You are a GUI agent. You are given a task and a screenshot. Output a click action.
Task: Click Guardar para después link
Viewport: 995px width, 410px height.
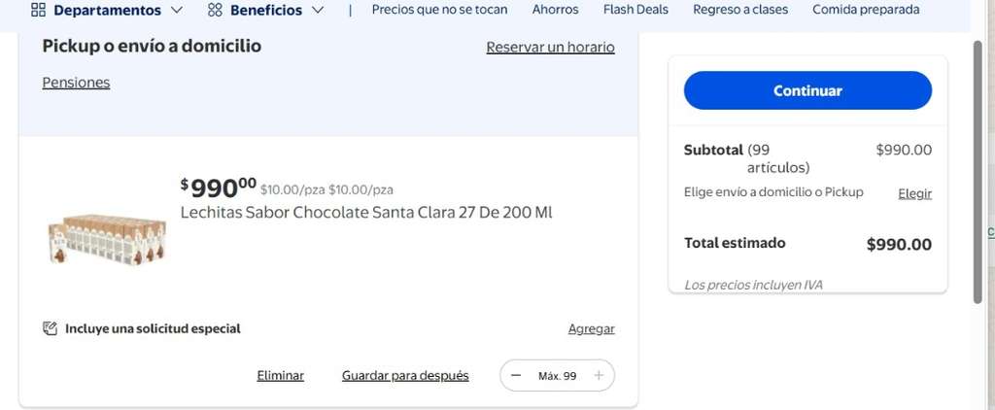click(405, 376)
